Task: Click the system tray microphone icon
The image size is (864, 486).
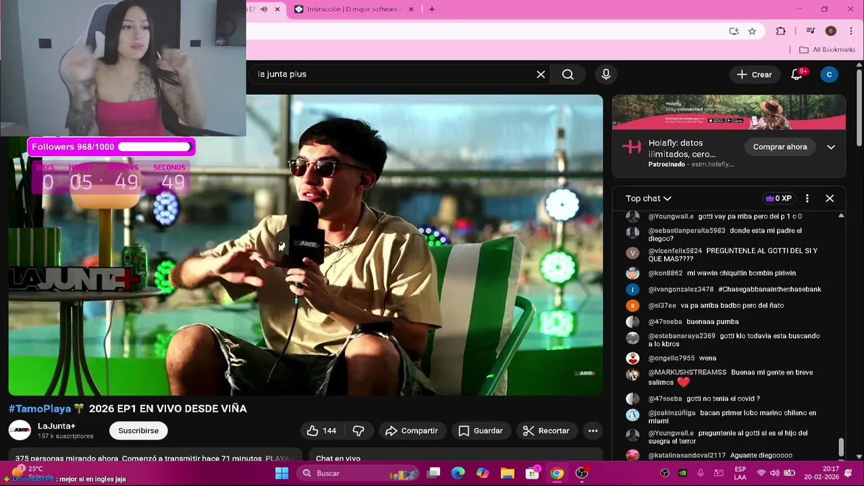Action: [701, 473]
